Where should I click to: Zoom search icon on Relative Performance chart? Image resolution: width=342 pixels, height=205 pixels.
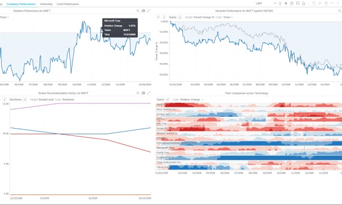[x=138, y=11]
